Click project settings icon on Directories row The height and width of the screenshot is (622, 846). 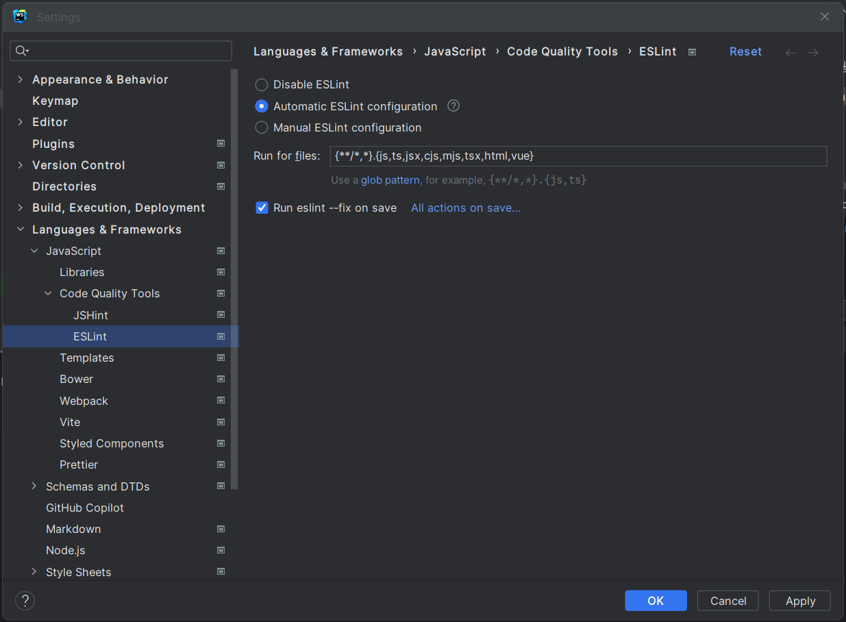221,186
